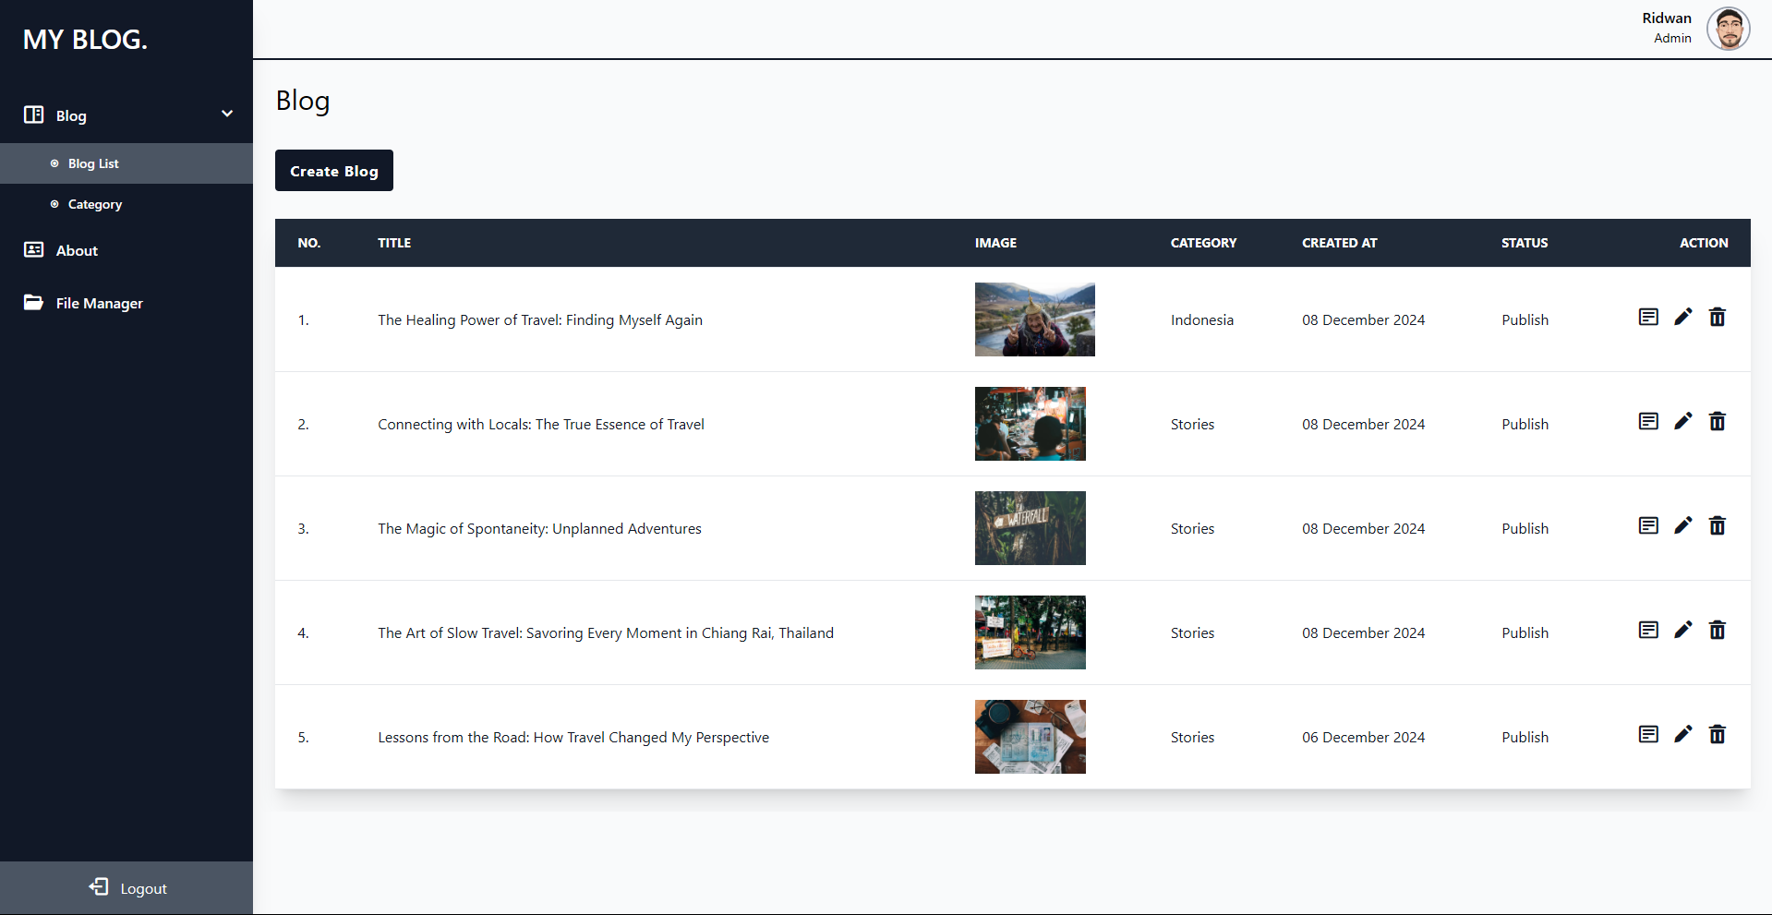Open the view icon for 'The Healing Power of Travel'
Screen dimensions: 1772x915
click(1648, 317)
